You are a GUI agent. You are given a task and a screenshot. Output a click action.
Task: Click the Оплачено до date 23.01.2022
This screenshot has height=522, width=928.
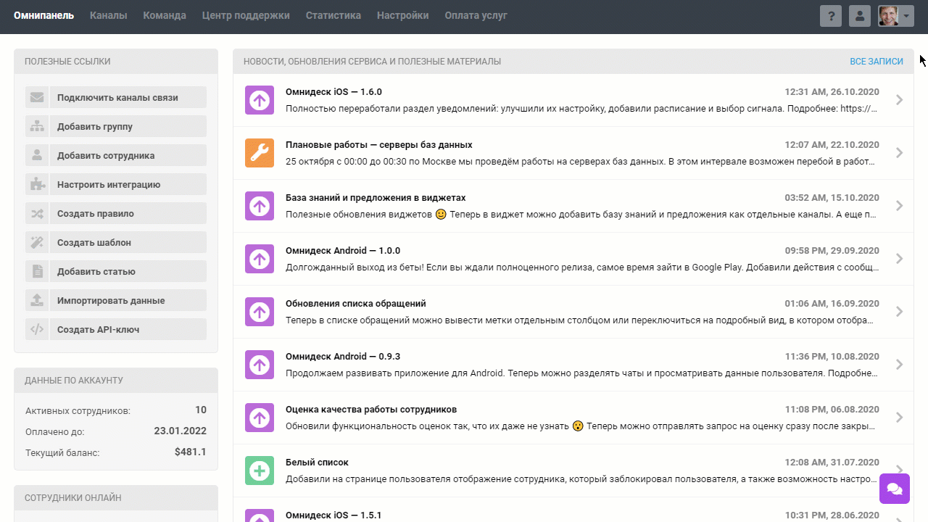click(180, 431)
